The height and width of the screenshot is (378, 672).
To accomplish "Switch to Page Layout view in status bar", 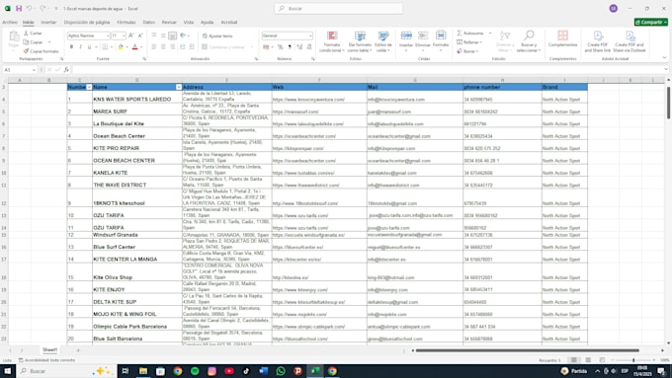I will (x=588, y=360).
